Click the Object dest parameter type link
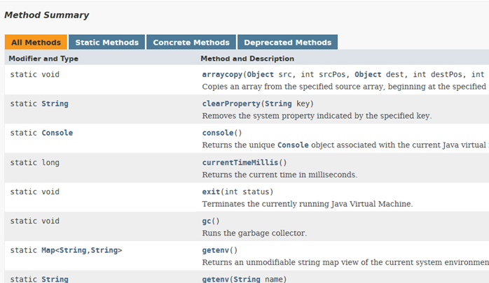This screenshot has height=283, width=489. [369, 74]
